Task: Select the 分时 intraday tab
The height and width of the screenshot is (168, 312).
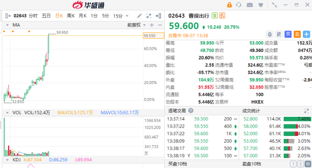Action: [x=33, y=16]
